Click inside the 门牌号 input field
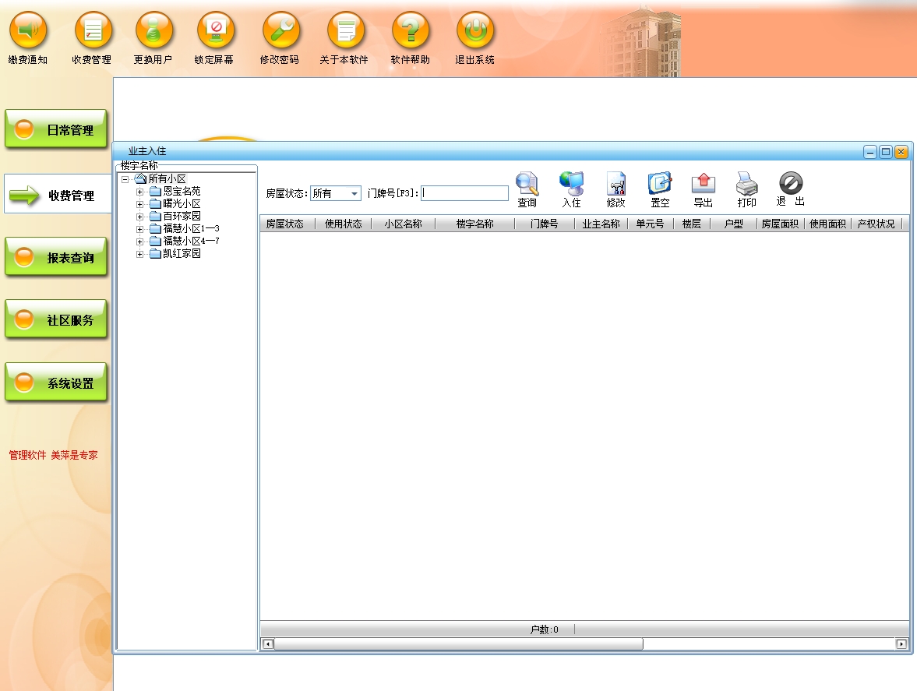 tap(465, 193)
